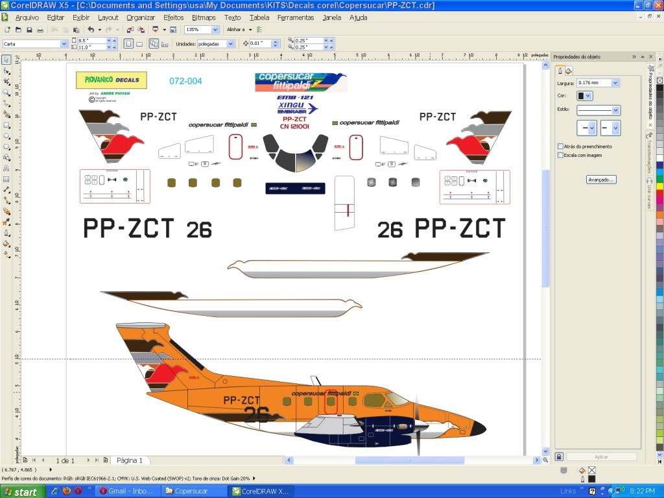Click the horizontal scrollbar thumb

(x=410, y=460)
